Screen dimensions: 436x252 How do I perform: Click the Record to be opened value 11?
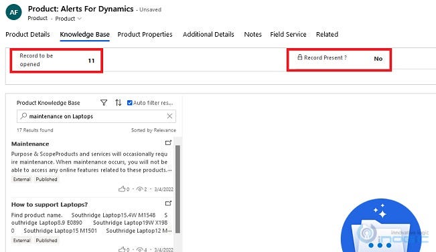coord(91,61)
